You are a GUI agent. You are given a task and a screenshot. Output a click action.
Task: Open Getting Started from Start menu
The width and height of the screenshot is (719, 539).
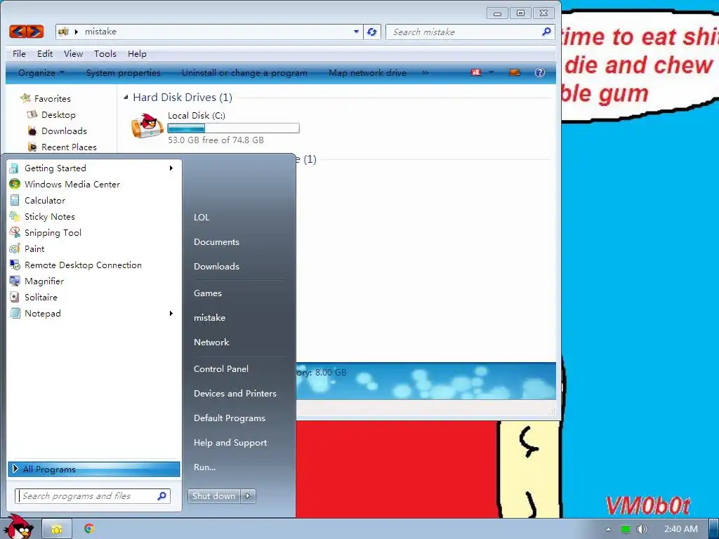(93, 168)
